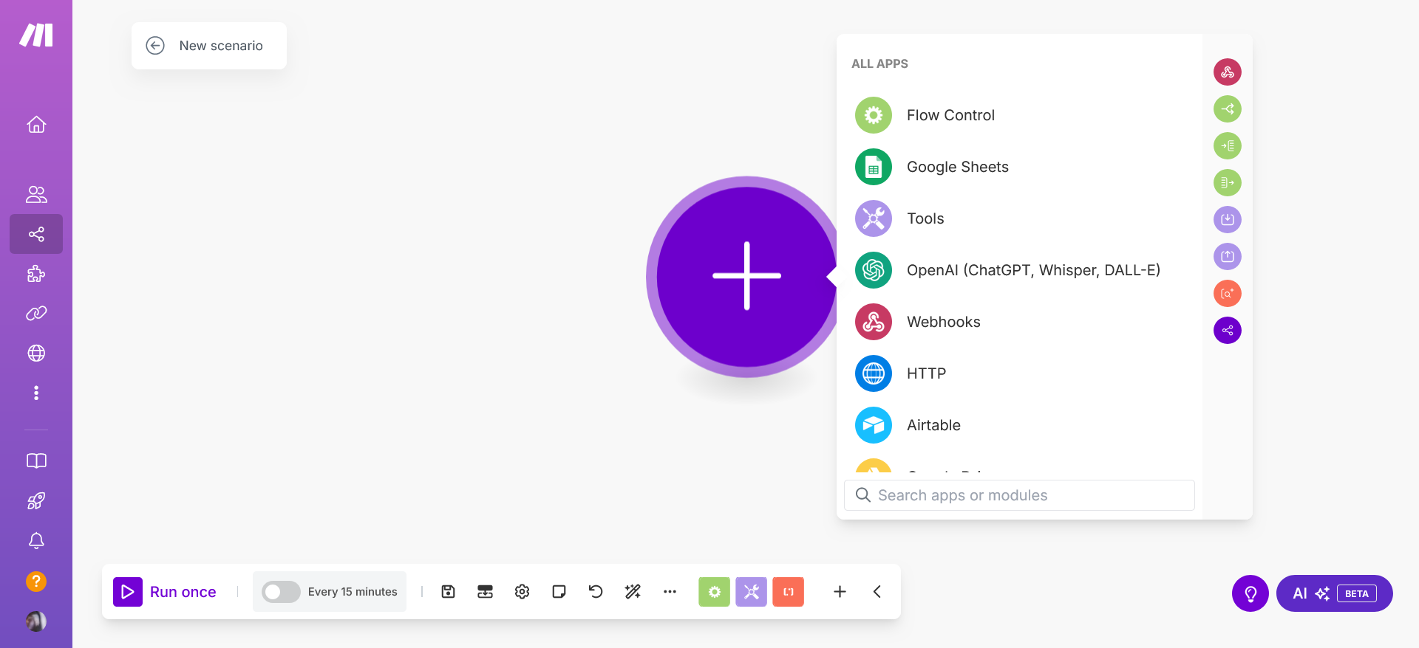
Task: Open Webhooks globe icon in sidebar
Action: tap(36, 354)
